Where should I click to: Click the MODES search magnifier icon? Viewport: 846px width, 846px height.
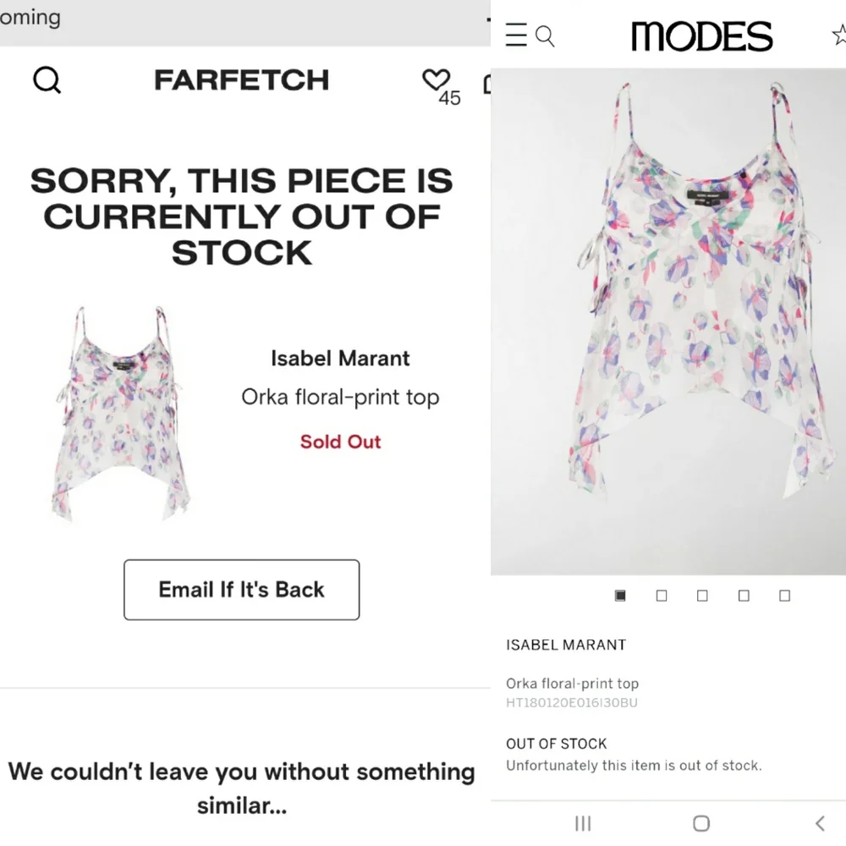(x=546, y=36)
